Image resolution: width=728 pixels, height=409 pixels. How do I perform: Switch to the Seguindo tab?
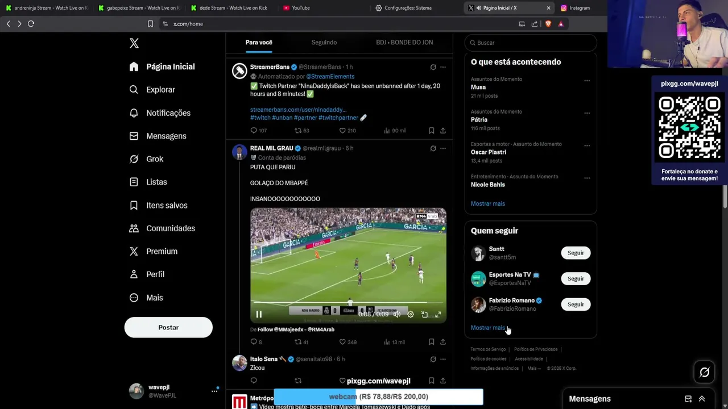tap(324, 43)
